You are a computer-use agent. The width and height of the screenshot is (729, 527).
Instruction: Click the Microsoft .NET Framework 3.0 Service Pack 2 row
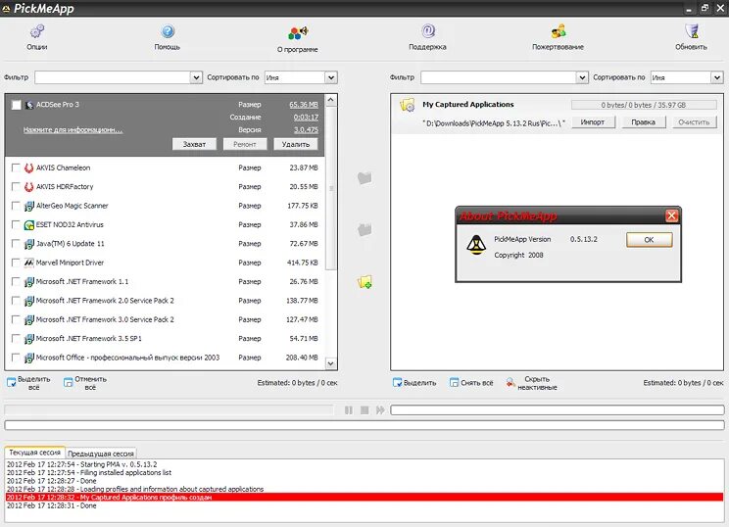pyautogui.click(x=165, y=319)
